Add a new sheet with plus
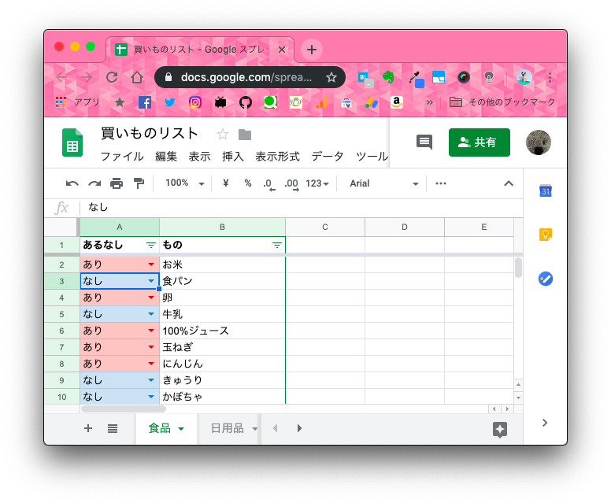Screen dimensions: 611x503 click(88, 428)
